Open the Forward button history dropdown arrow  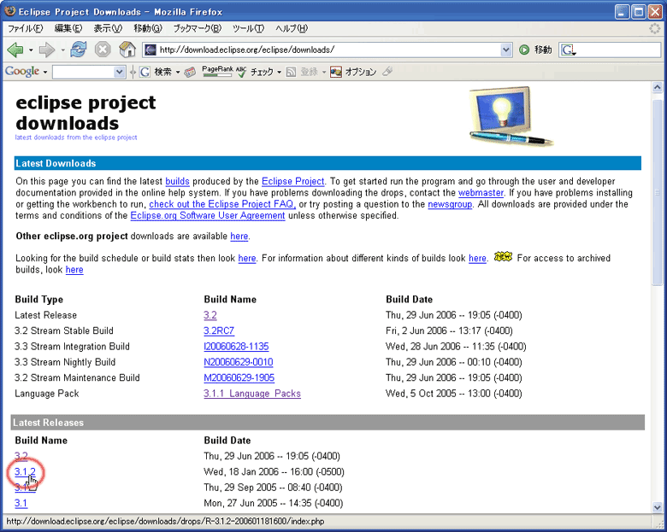coord(62,50)
